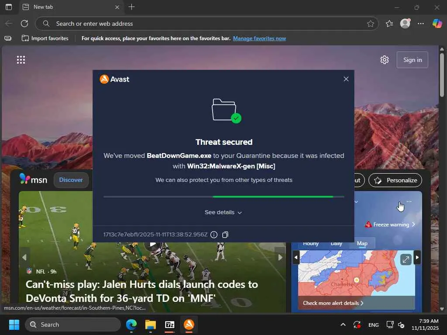The height and width of the screenshot is (335, 447).
Task: Click Import favorites
Action: [x=45, y=38]
